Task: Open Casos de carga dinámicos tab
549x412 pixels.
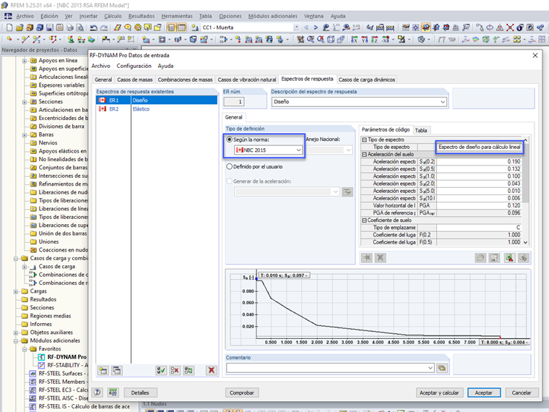Action: click(366, 80)
